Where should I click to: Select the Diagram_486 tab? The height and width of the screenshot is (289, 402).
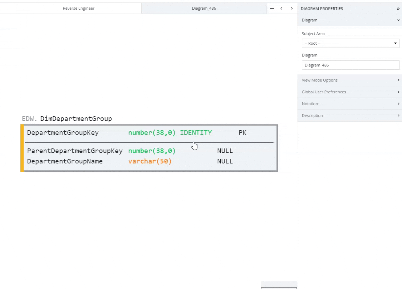pyautogui.click(x=204, y=8)
